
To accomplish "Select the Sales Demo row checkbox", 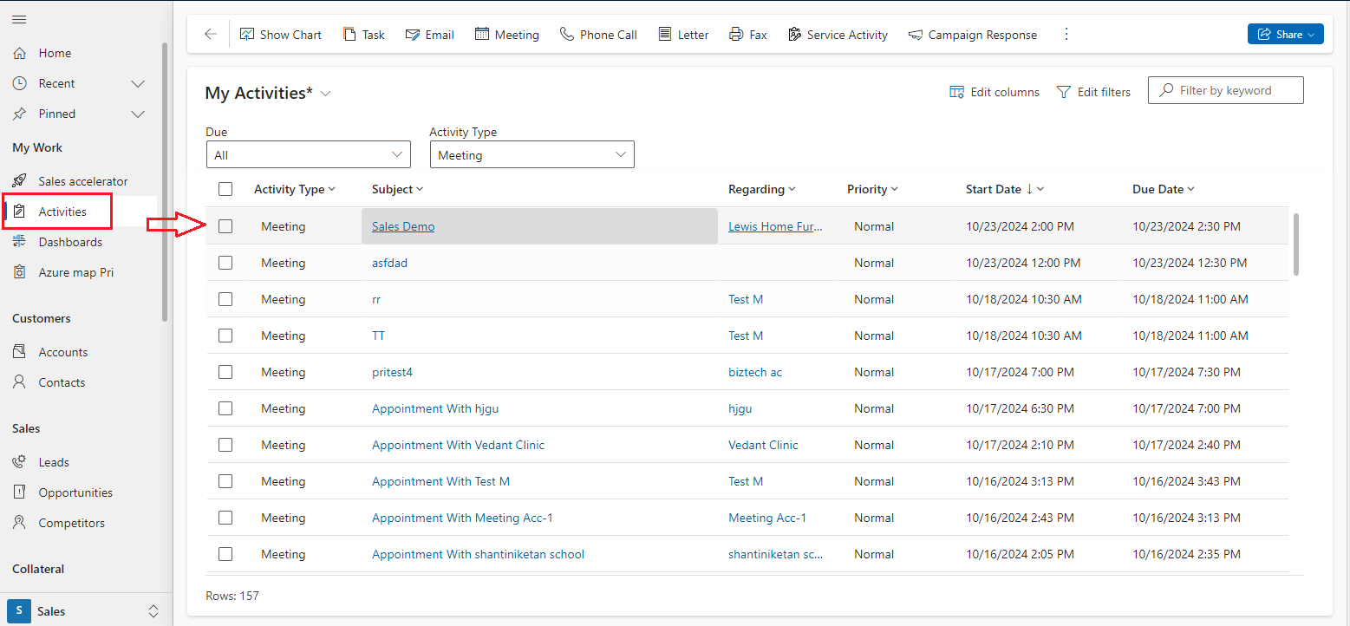I will click(x=225, y=226).
